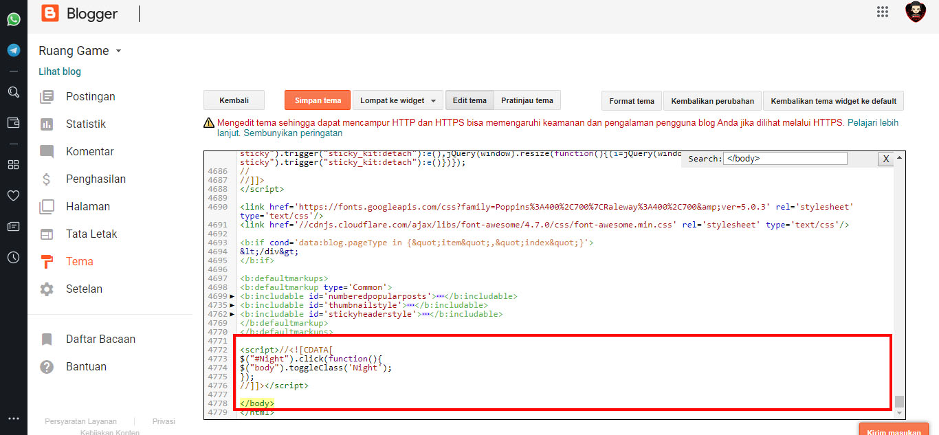This screenshot has width=939, height=435.
Task: Open the profile avatar menu
Action: 916,12
